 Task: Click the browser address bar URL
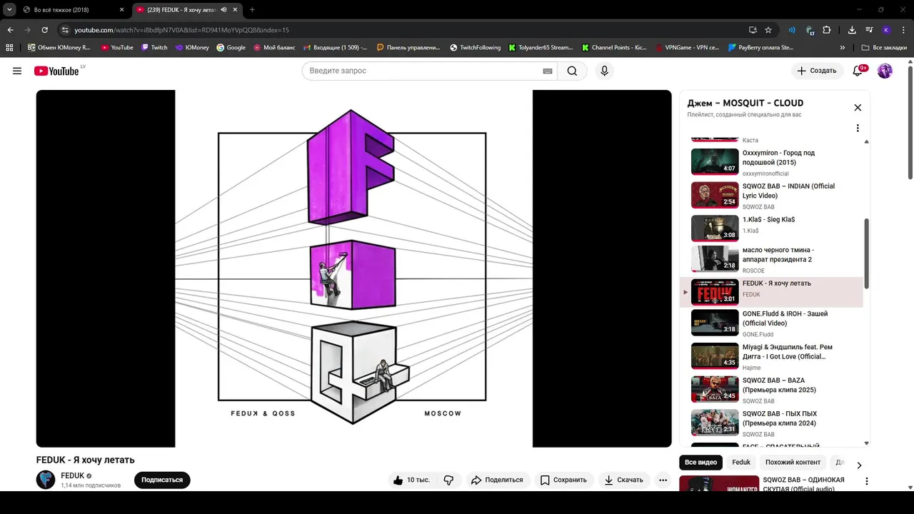181,30
